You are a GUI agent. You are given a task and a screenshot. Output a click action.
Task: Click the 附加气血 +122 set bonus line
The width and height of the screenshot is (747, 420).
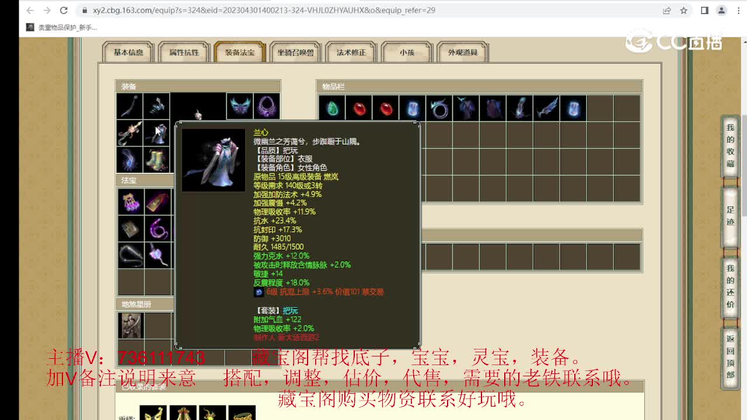[x=277, y=319]
